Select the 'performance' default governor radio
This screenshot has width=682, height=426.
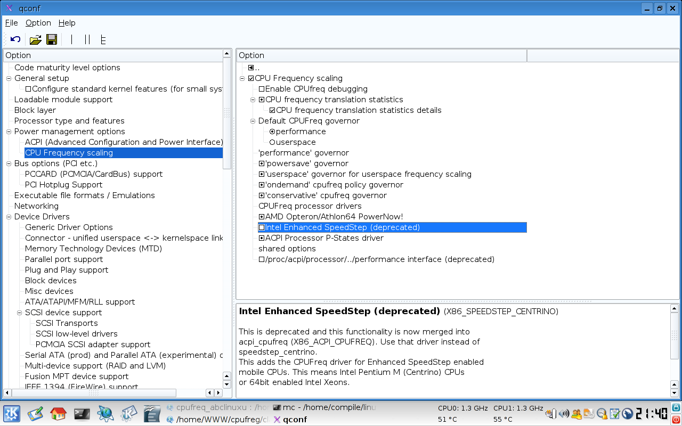272,132
